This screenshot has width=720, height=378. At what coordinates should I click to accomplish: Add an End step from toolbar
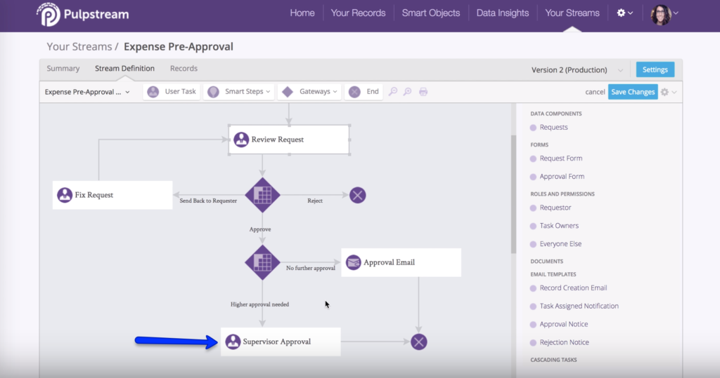click(364, 92)
